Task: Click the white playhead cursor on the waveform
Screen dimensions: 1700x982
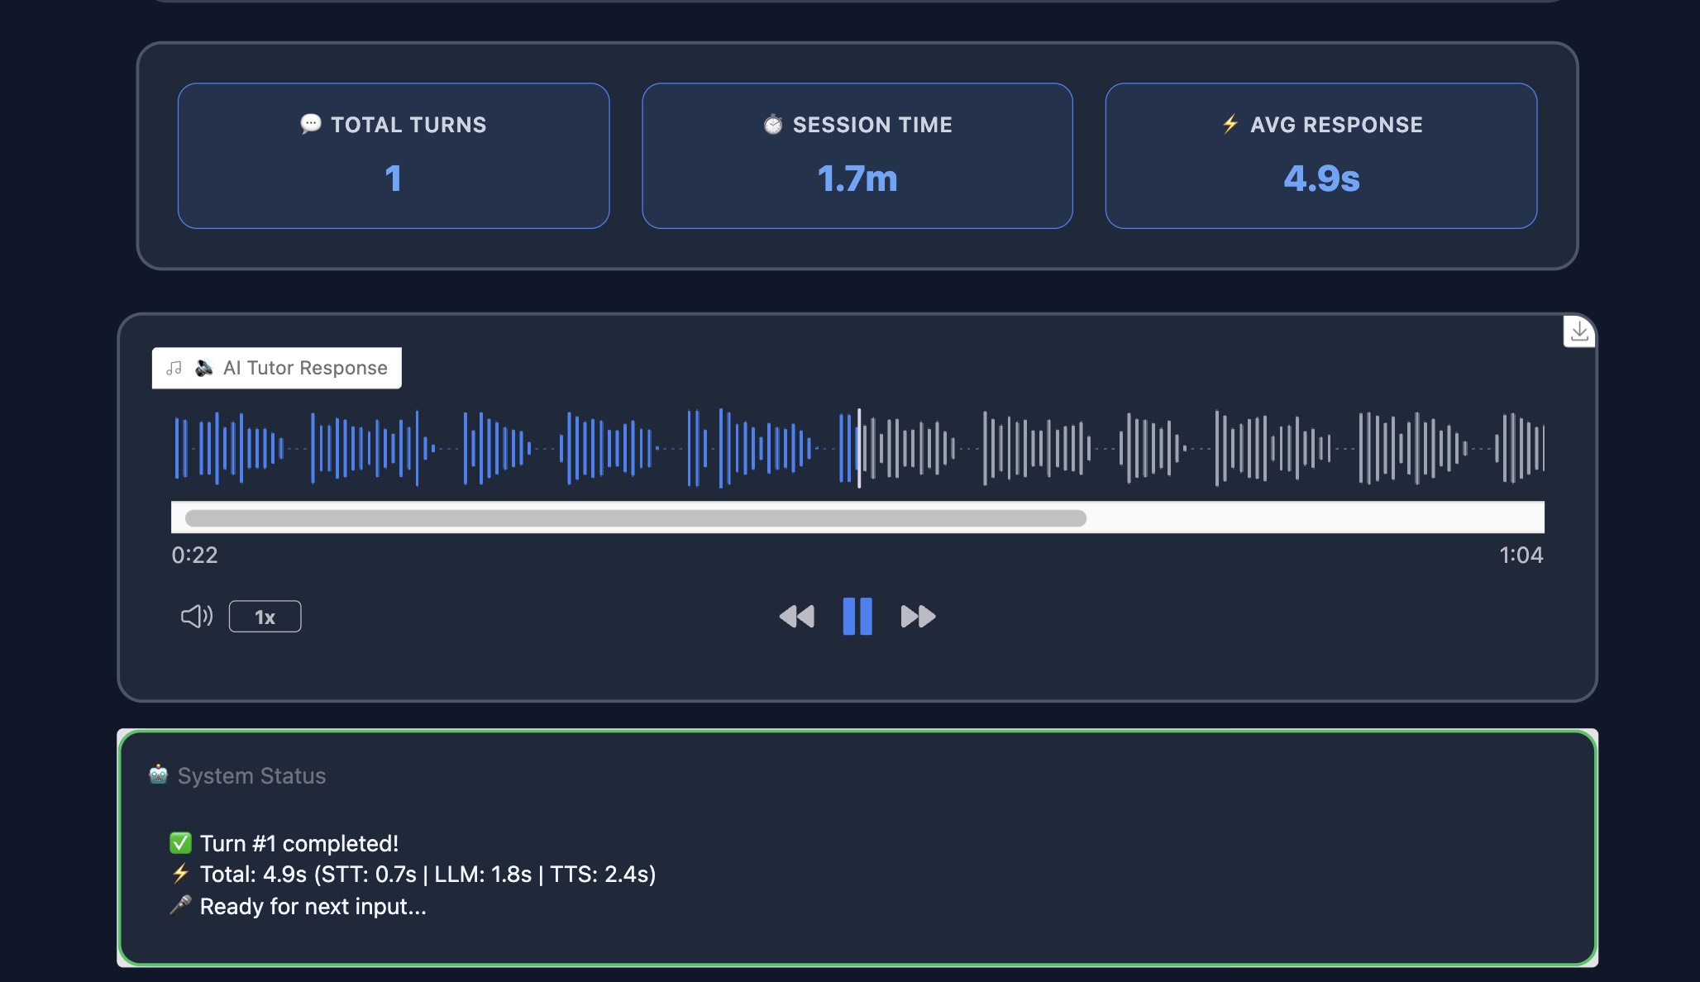Action: click(859, 448)
